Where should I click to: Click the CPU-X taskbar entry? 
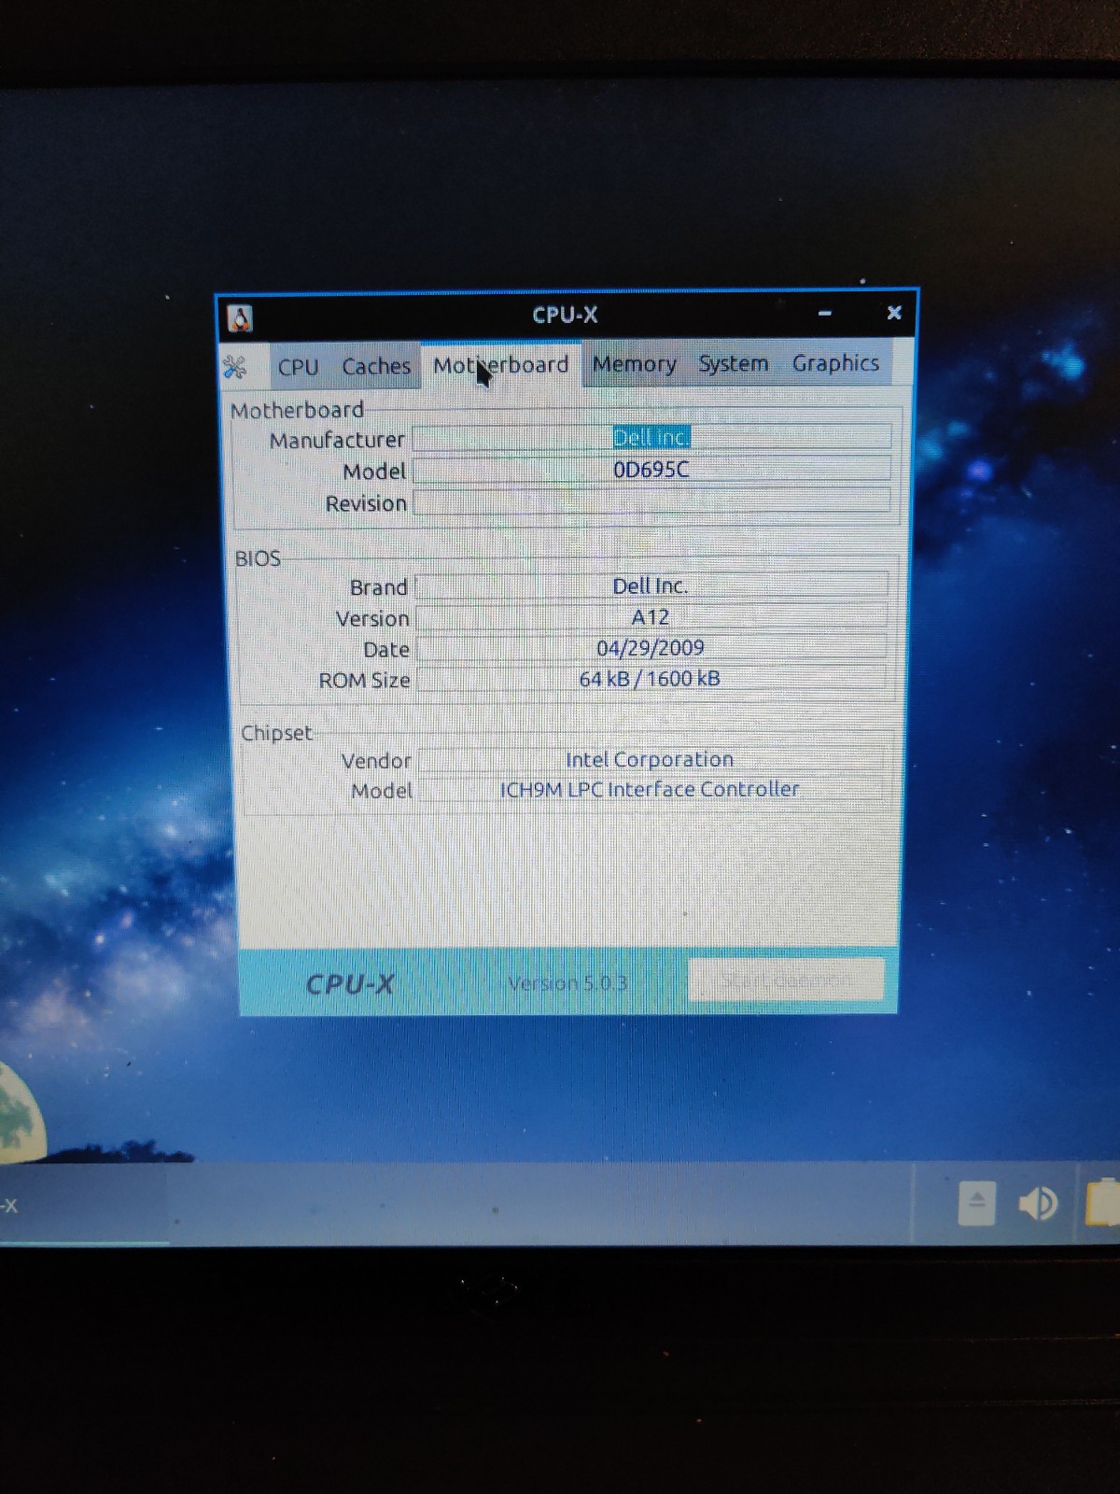82,1205
